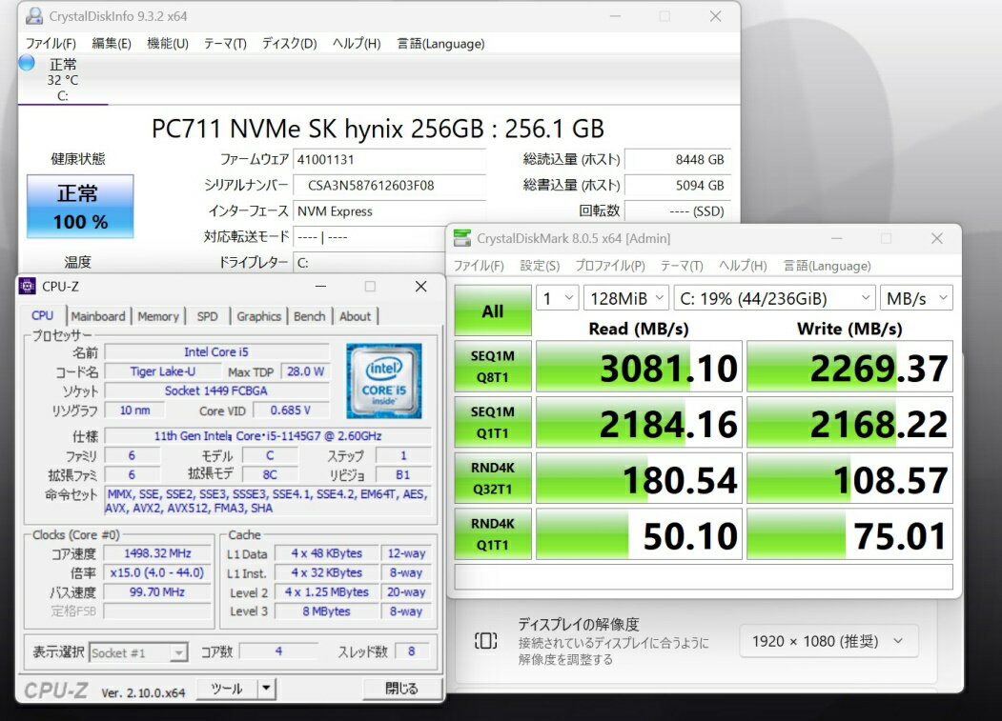
Task: Open the drive dropdown showing C: 19%
Action: click(774, 298)
